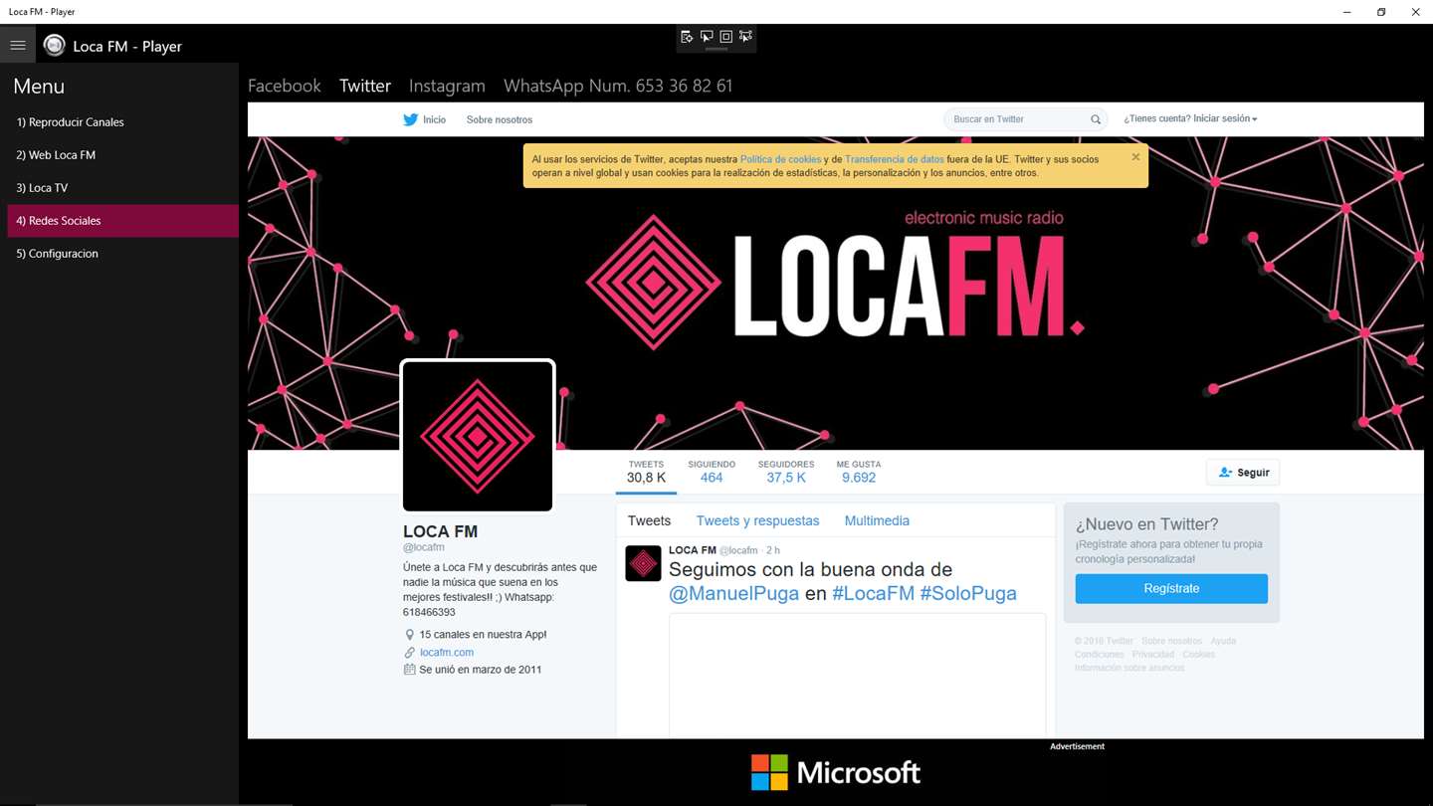Click the Advertisement label above the ad

point(1077,746)
